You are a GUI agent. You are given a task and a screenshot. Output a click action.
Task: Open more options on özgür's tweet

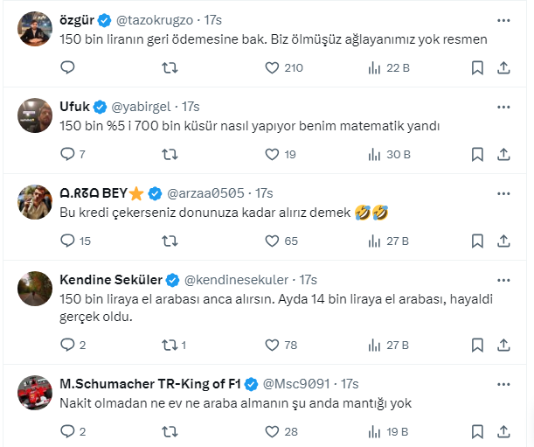pos(503,19)
